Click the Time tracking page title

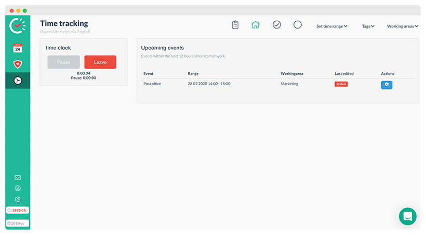[64, 24]
